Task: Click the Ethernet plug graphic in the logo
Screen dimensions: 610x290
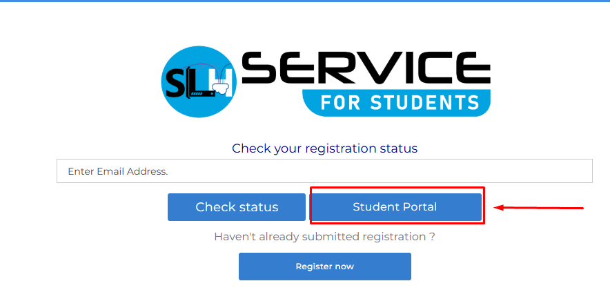Action: pos(222,88)
